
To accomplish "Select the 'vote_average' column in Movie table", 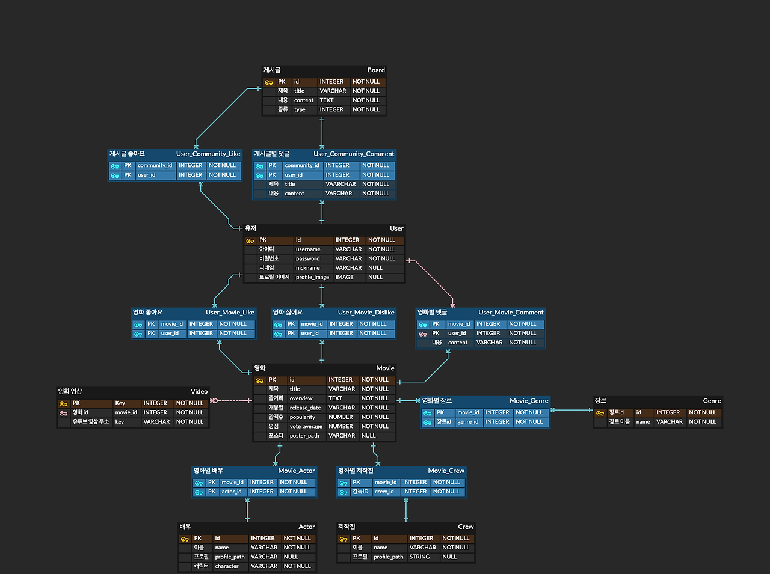I will (x=306, y=427).
